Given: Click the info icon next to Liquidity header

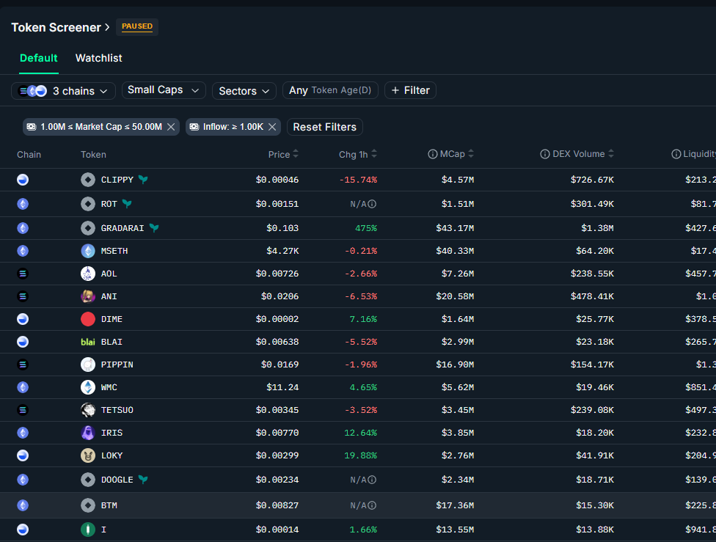Looking at the screenshot, I should [676, 154].
